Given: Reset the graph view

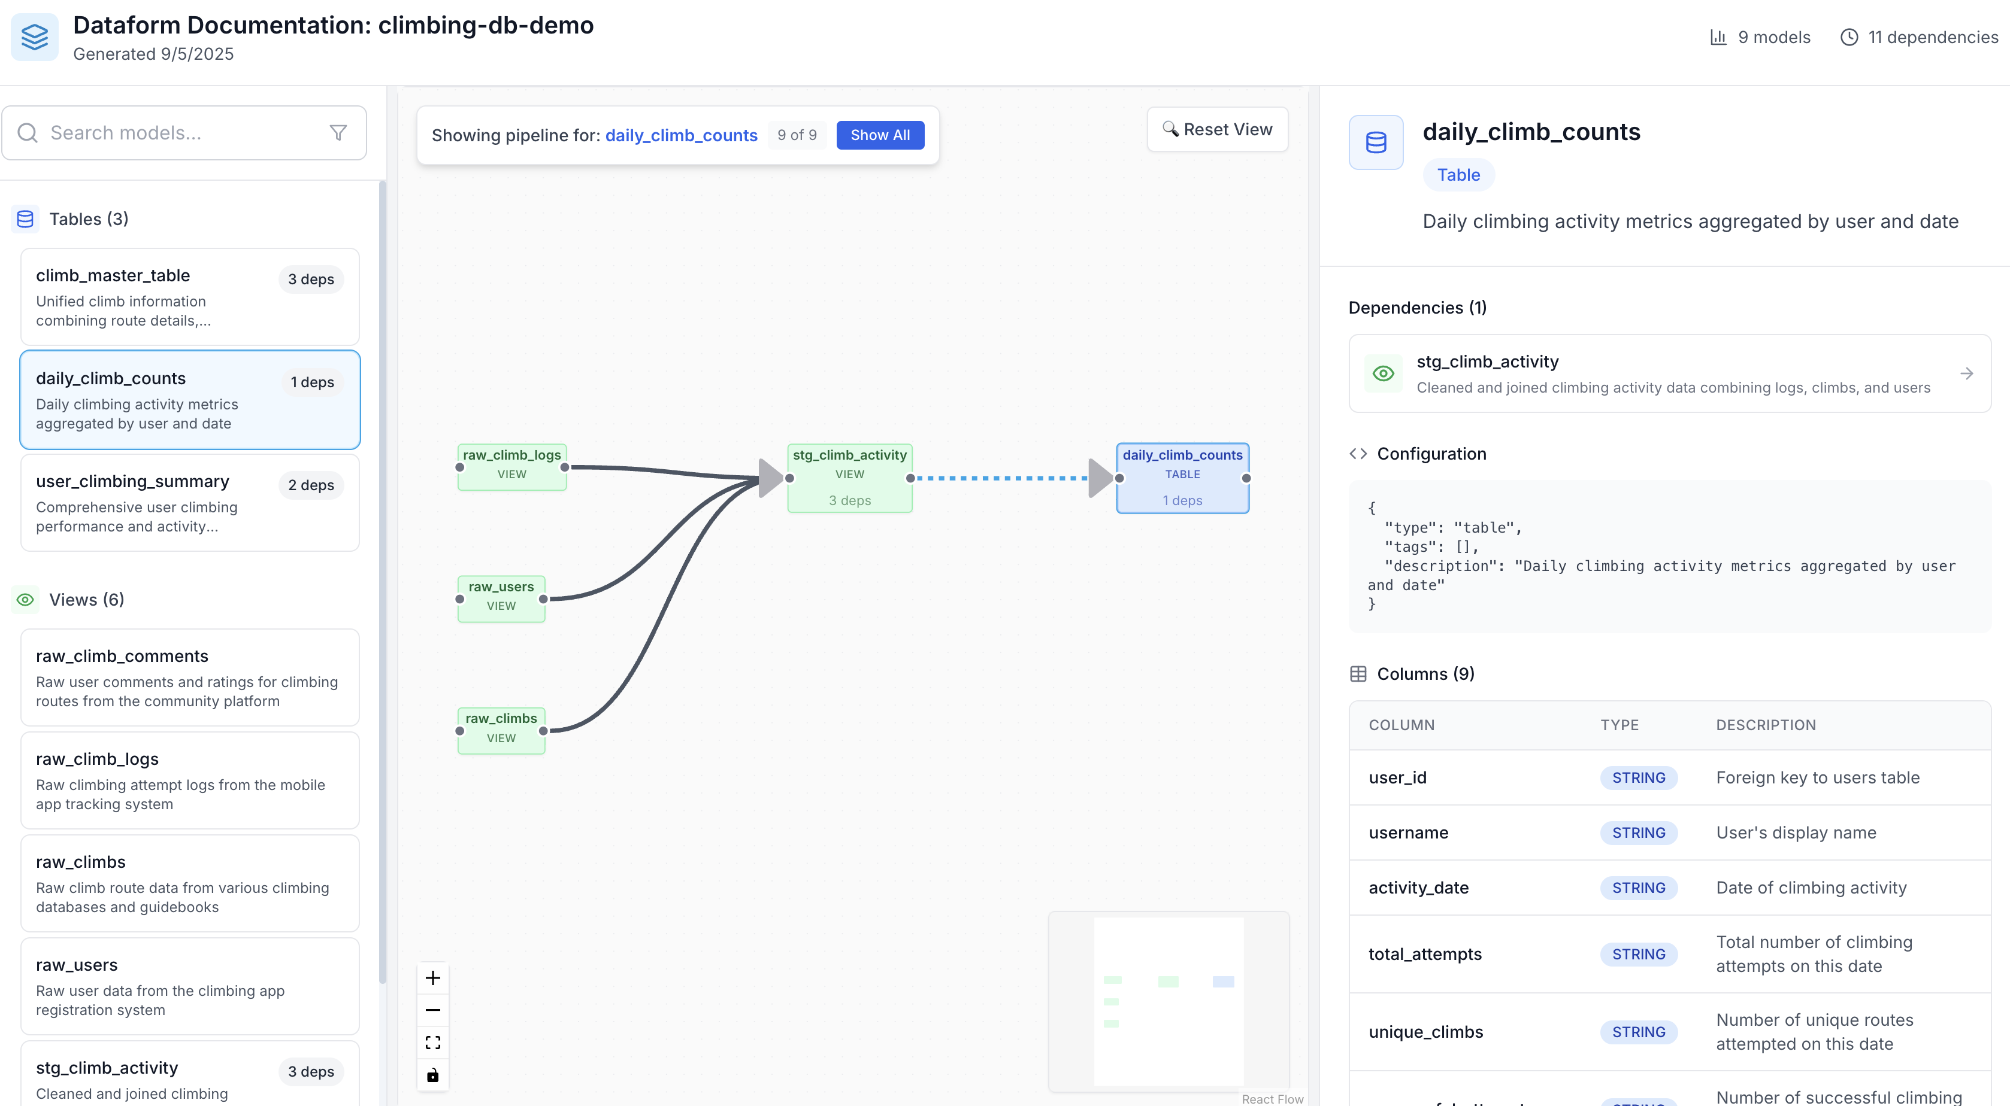Looking at the screenshot, I should click(x=1217, y=129).
